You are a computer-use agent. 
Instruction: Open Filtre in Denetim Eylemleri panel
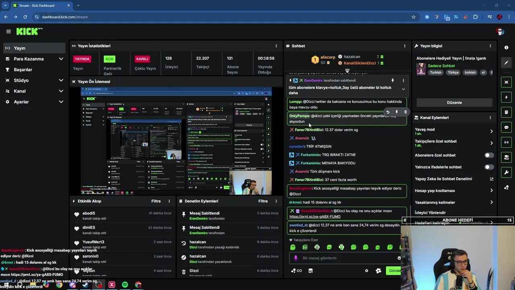(x=263, y=201)
